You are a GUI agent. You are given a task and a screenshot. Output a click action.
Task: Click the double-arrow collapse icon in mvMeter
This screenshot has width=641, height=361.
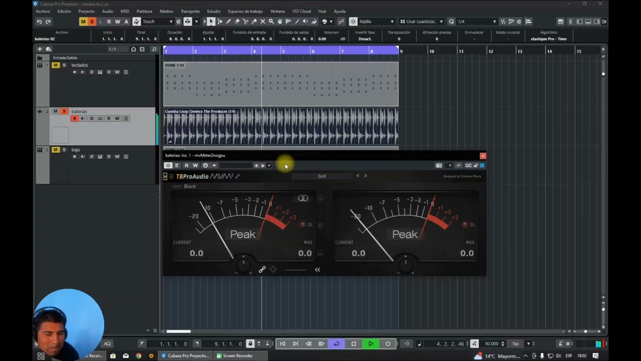tap(317, 270)
